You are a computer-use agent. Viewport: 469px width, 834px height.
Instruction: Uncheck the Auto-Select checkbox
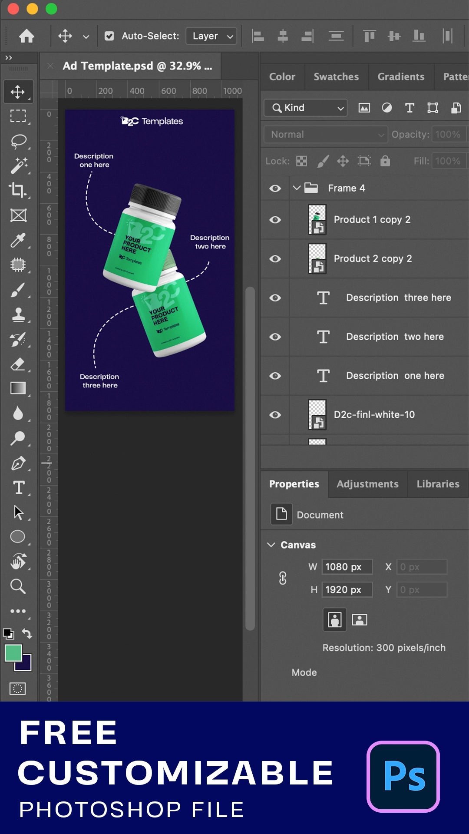(x=109, y=36)
